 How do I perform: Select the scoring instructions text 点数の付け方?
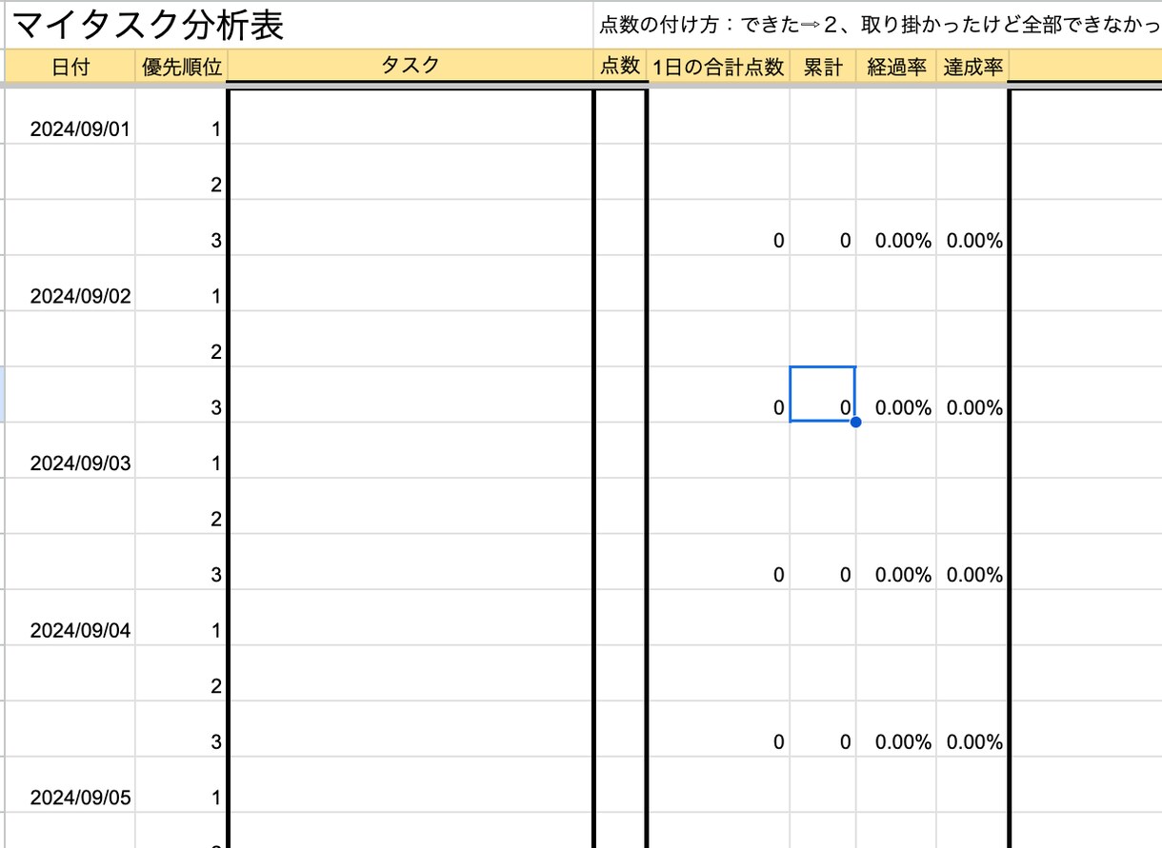(876, 25)
